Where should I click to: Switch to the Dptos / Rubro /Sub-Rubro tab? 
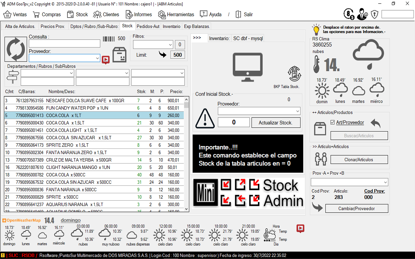[x=94, y=26]
